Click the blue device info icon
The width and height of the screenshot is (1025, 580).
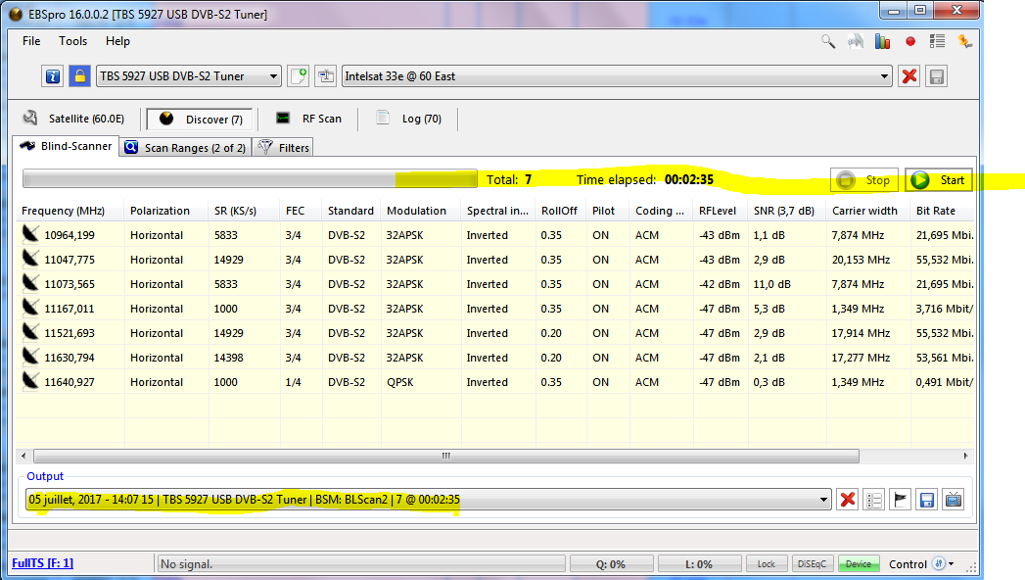pos(53,76)
